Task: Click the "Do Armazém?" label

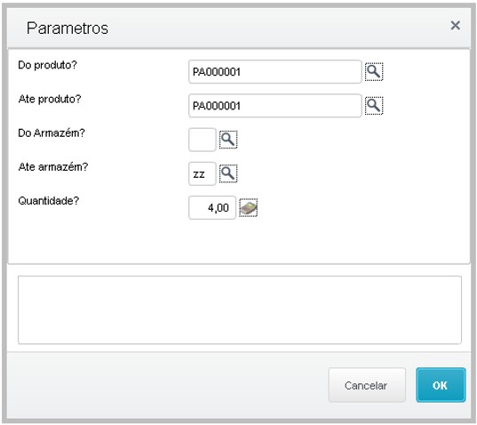Action: coord(52,133)
